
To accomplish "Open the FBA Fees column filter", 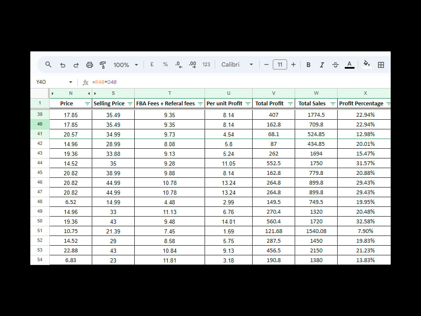I will click(200, 104).
